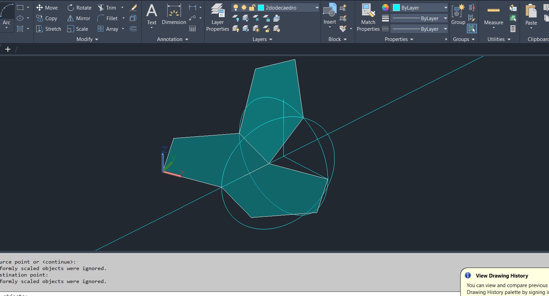
Task: Open the Quick Calculator icon
Action: (513, 29)
